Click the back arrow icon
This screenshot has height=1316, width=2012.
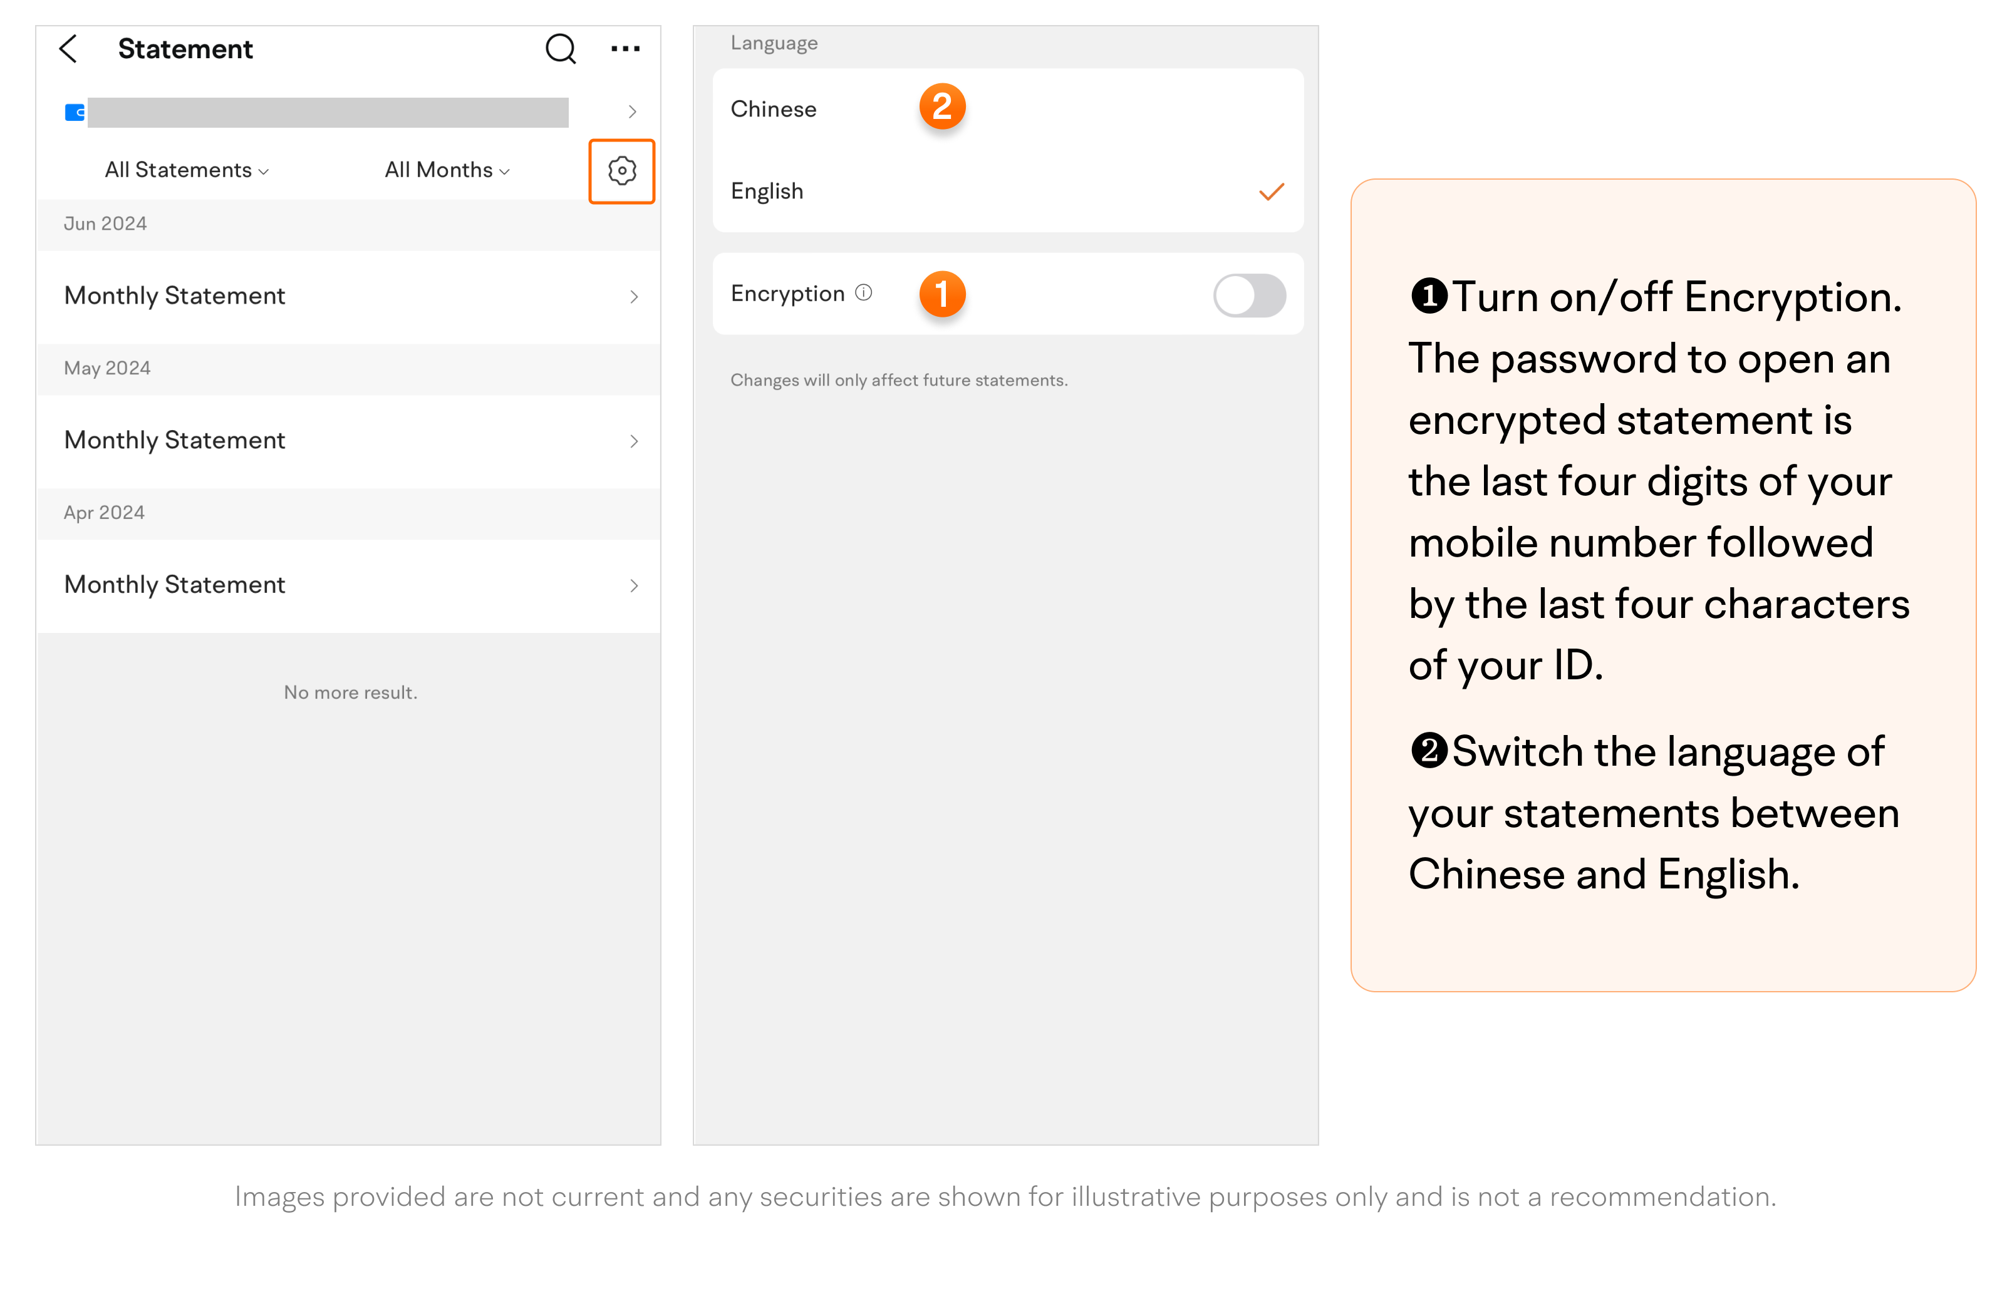coord(70,49)
